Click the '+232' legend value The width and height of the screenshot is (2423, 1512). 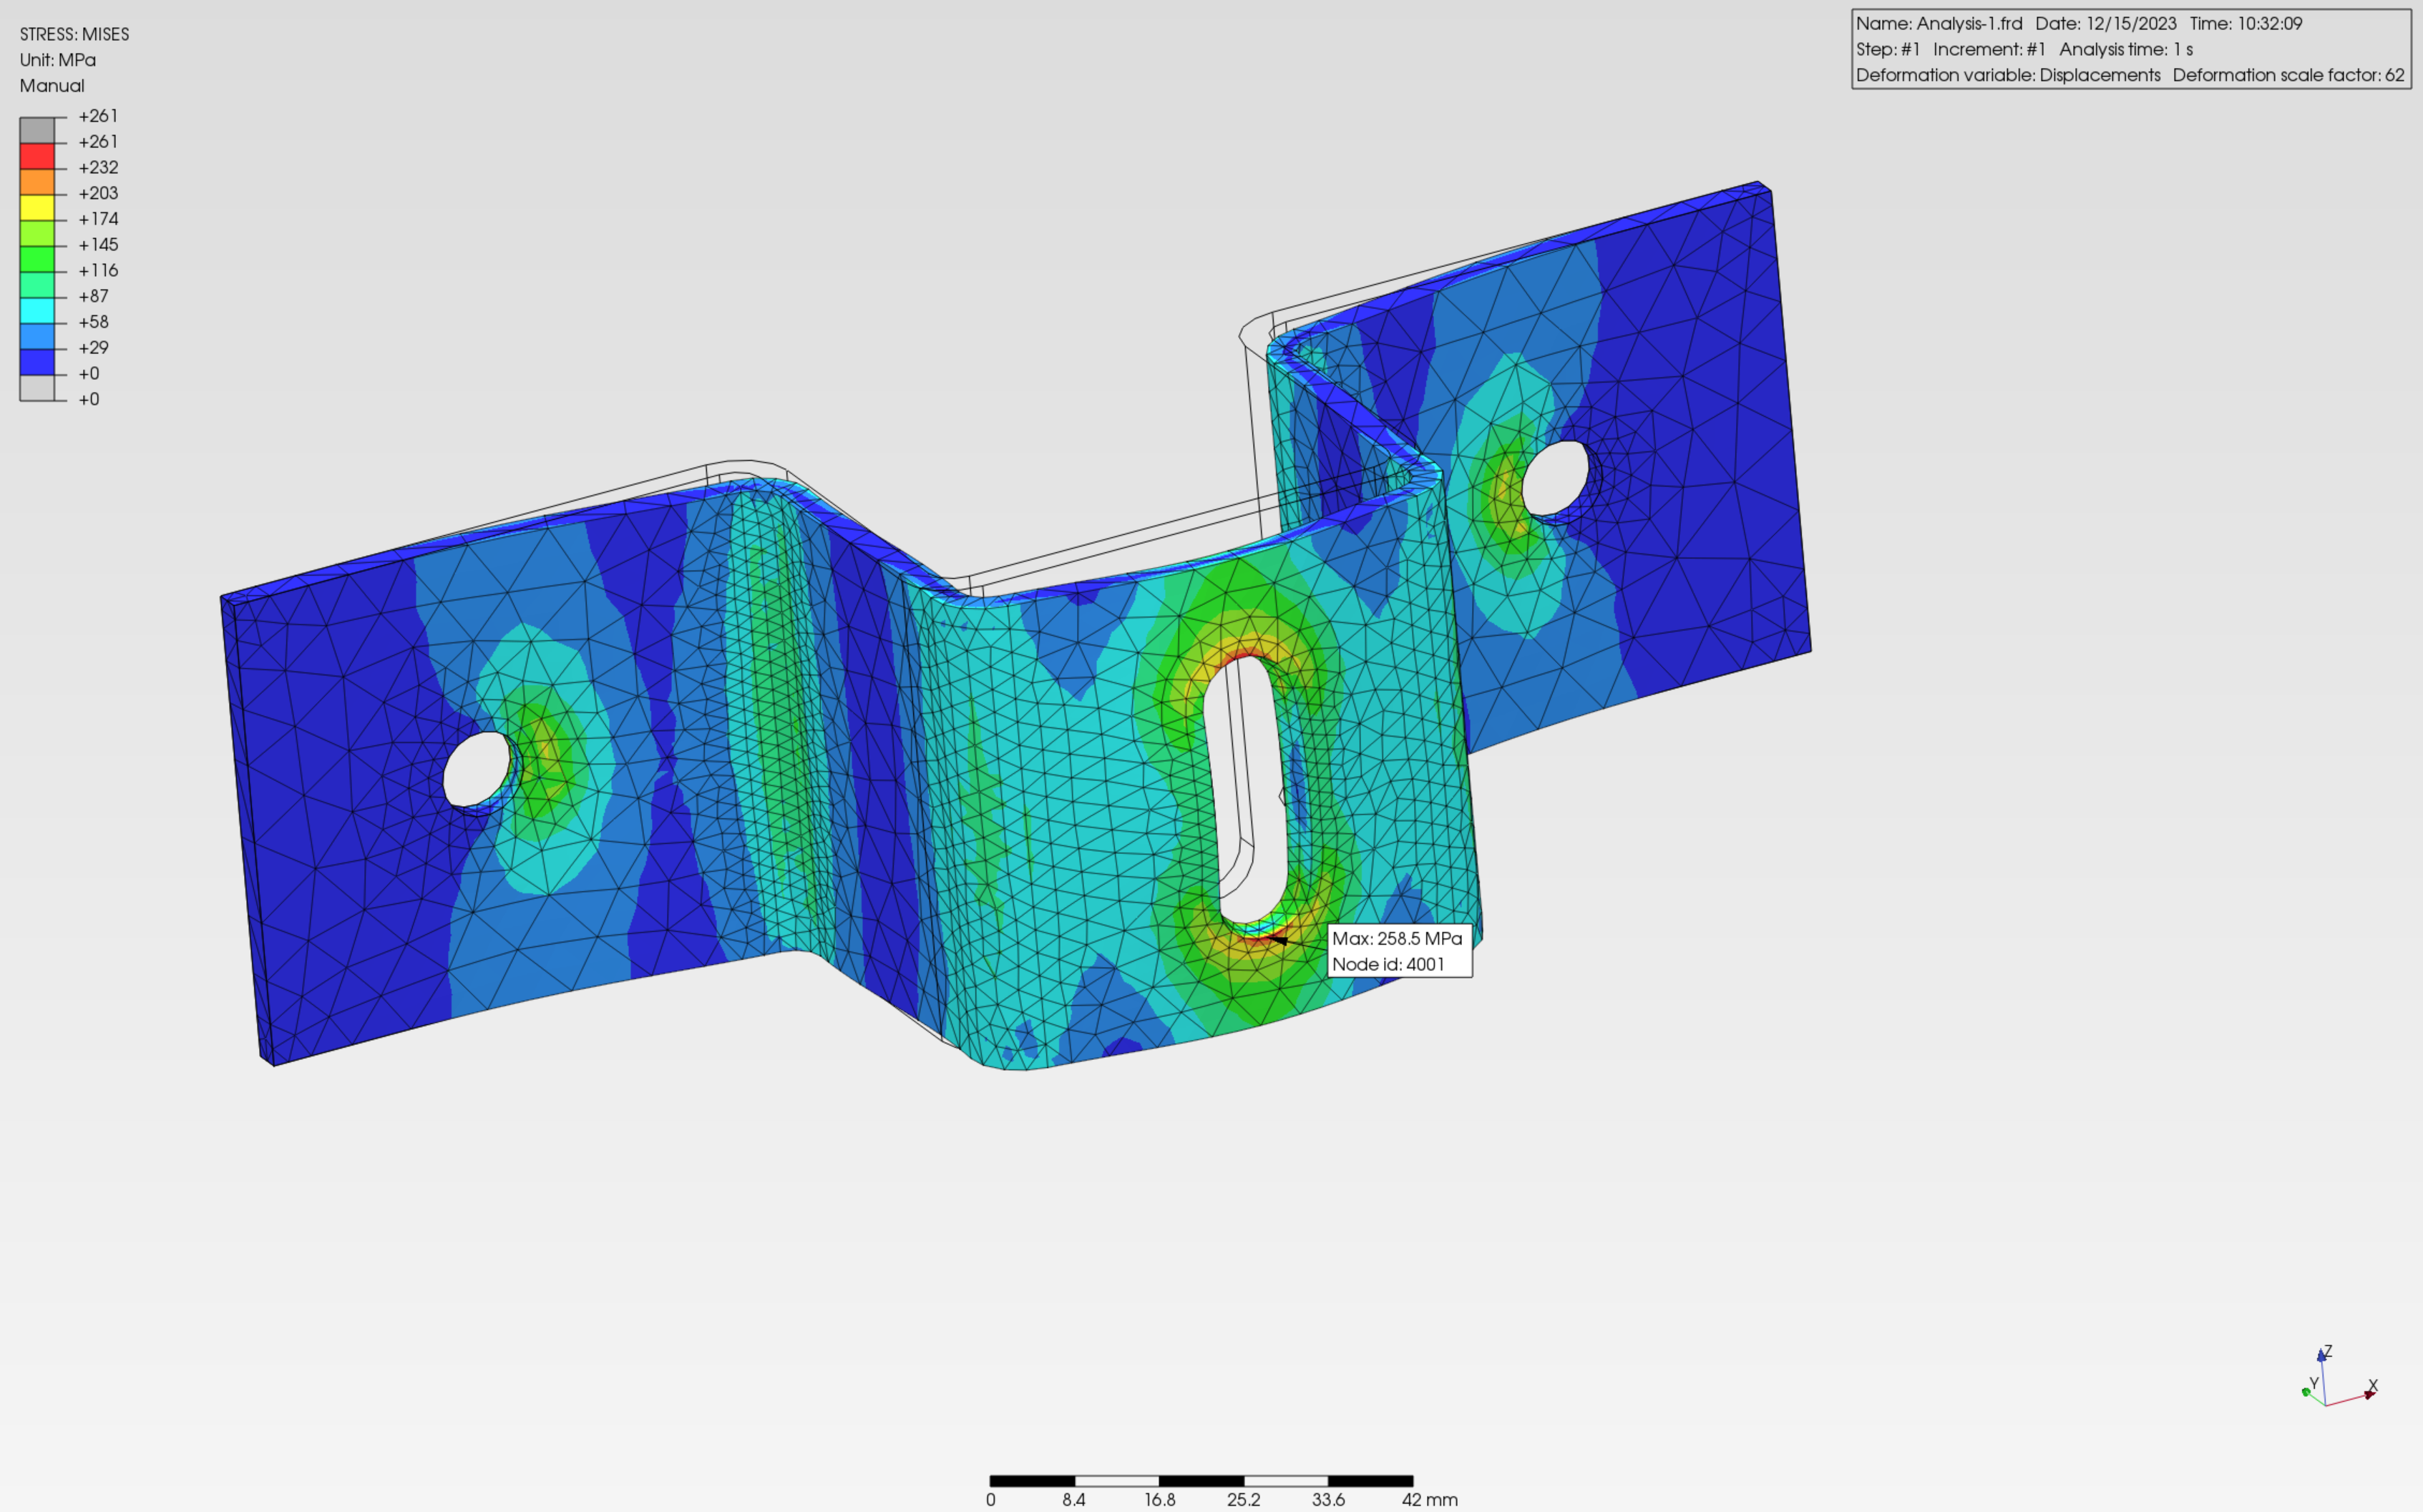tap(98, 168)
